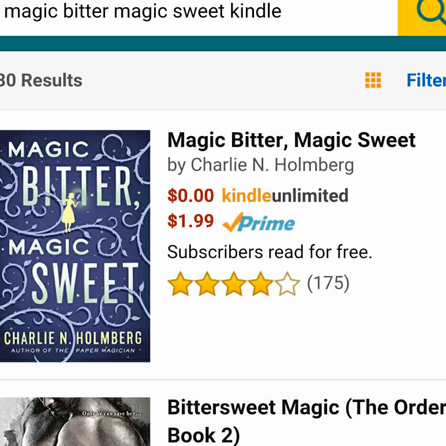Click the Subscribers read for free text
446x446 pixels.
coord(269,252)
